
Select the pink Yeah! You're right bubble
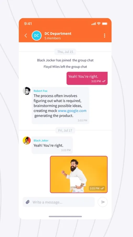87,78
